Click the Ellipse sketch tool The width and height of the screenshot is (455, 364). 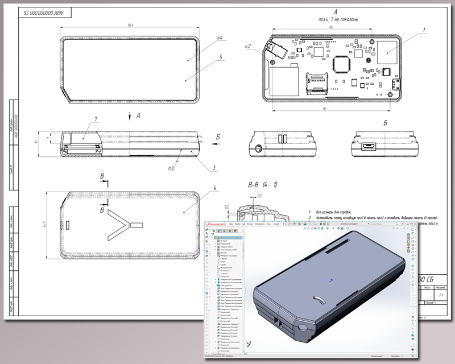point(413,259)
